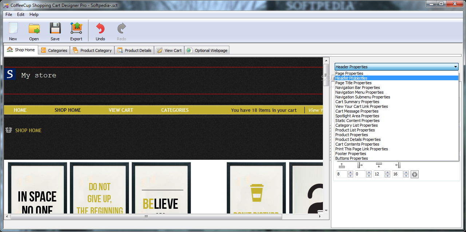Decrease the right padding value of 0
Screen dimensions: 466x232
(x=369, y=176)
